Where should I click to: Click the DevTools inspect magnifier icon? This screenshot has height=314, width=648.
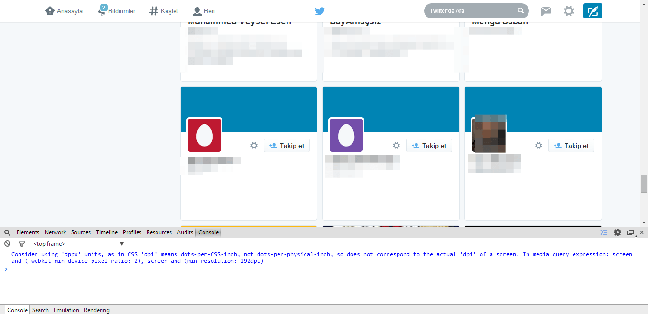click(x=7, y=232)
